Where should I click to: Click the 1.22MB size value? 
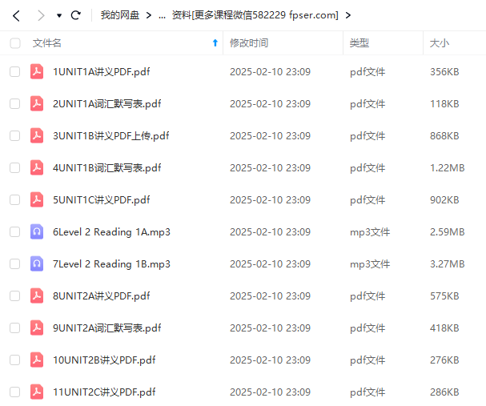point(448,168)
